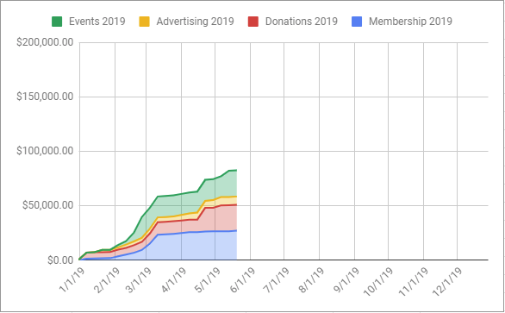Click the $100,000.00 y-axis label
Viewport: 505px width, 313px height.
(x=45, y=151)
